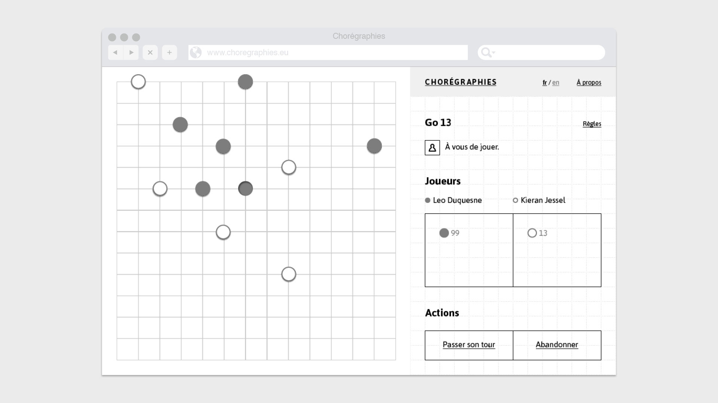The height and width of the screenshot is (403, 718).
Task: Click the grey dot beside Leo Duquesne
Action: (428, 200)
